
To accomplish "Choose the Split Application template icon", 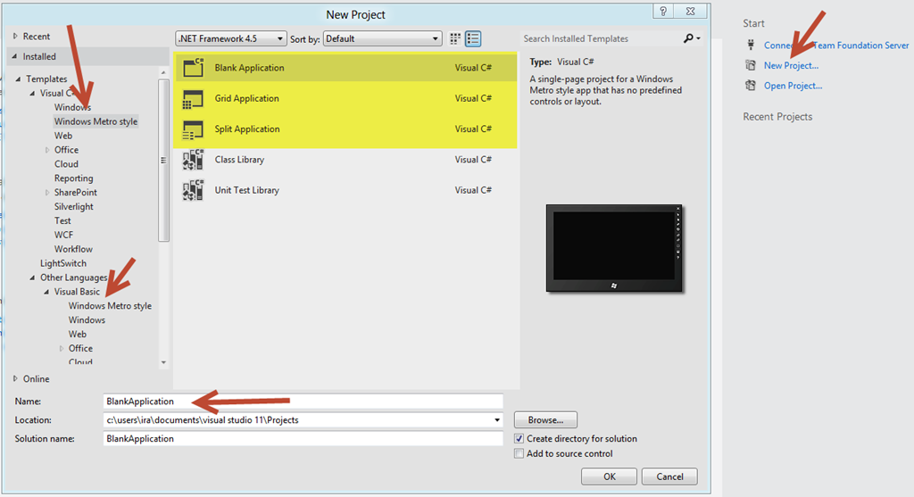I will (194, 130).
